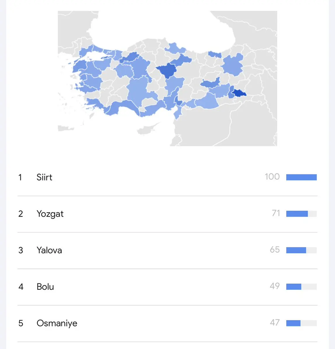Click the Black Sea area on map

(x=160, y=27)
